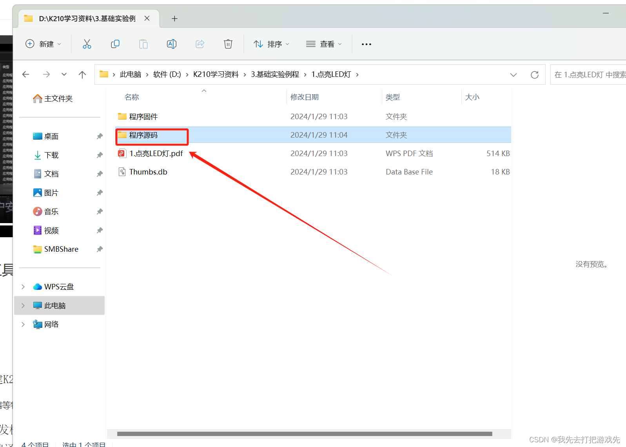The image size is (626, 447).
Task: Sort by the 修改日期 column header
Action: [305, 97]
